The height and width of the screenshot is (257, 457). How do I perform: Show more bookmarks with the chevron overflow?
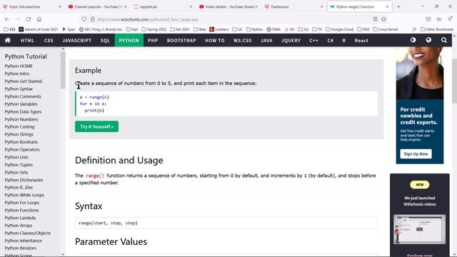point(414,29)
